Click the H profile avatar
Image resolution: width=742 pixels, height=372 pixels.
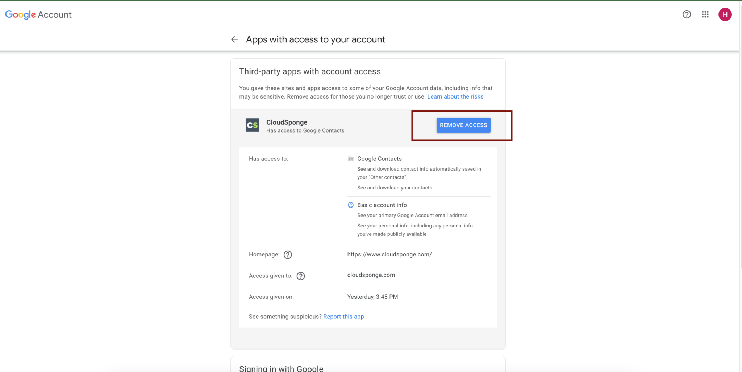click(725, 14)
